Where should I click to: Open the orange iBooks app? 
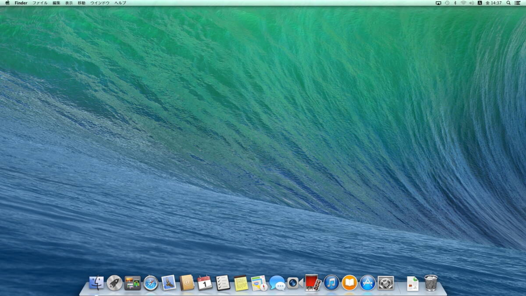pos(349,283)
